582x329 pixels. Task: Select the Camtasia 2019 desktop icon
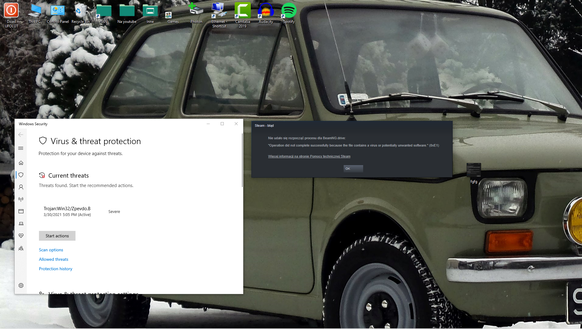[243, 15]
